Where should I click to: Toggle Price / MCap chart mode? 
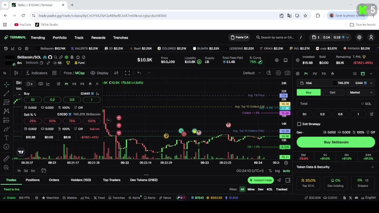coord(74,73)
